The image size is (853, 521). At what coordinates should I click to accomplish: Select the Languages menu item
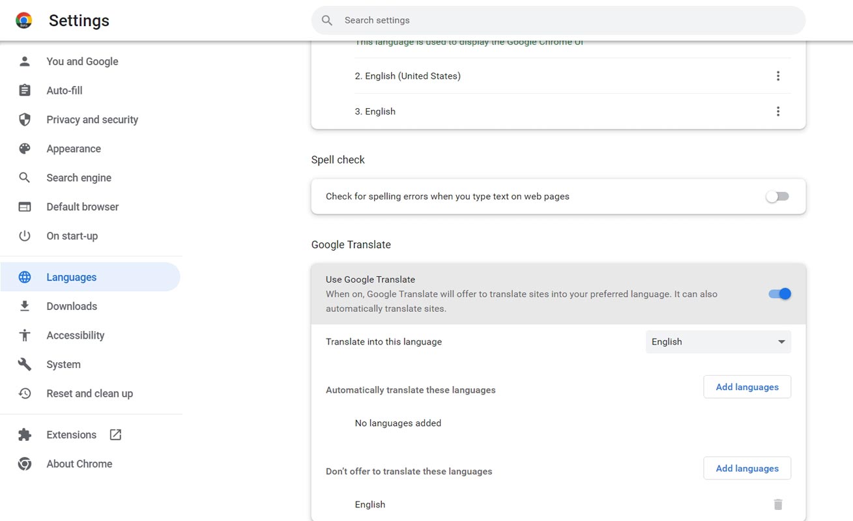pos(91,277)
